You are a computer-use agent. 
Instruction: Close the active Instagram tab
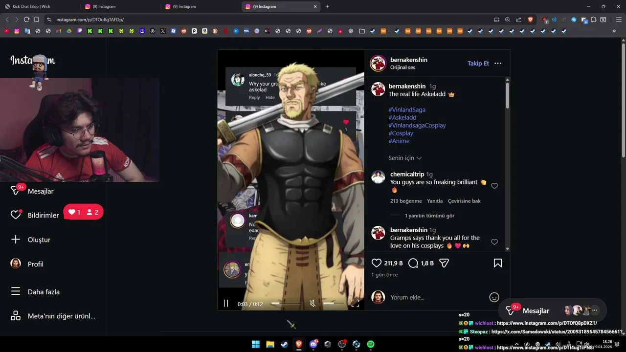(x=315, y=6)
